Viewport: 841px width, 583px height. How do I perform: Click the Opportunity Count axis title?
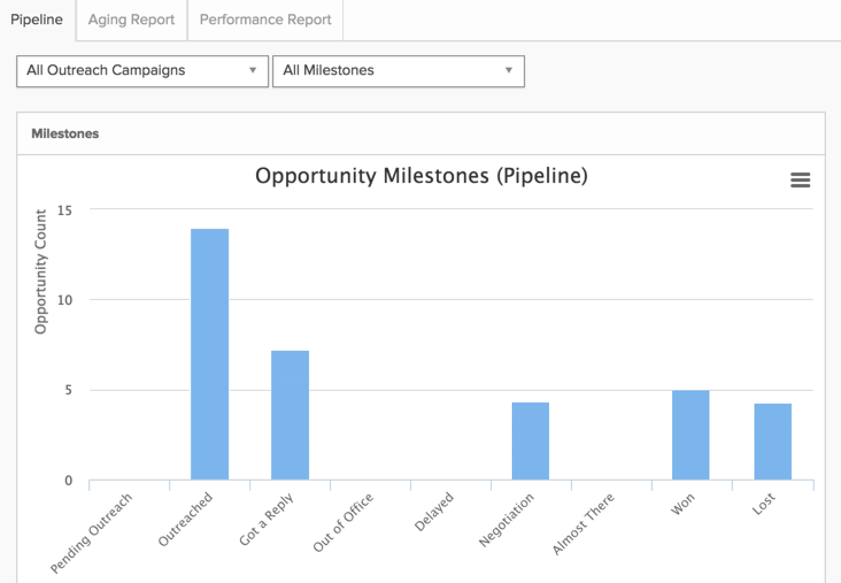pyautogui.click(x=40, y=271)
